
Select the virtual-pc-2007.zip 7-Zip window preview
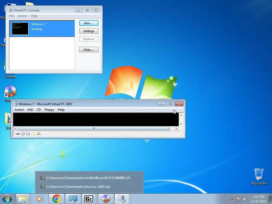click(89, 187)
